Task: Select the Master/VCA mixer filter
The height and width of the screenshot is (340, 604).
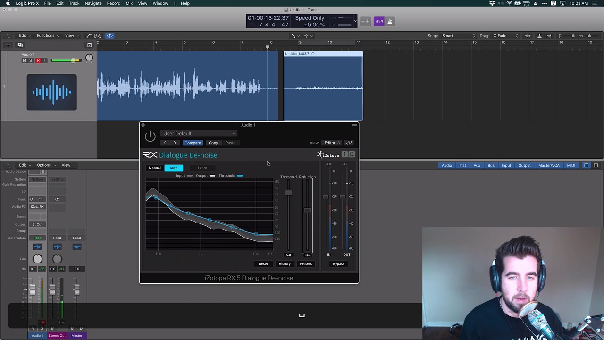Action: 549,165
